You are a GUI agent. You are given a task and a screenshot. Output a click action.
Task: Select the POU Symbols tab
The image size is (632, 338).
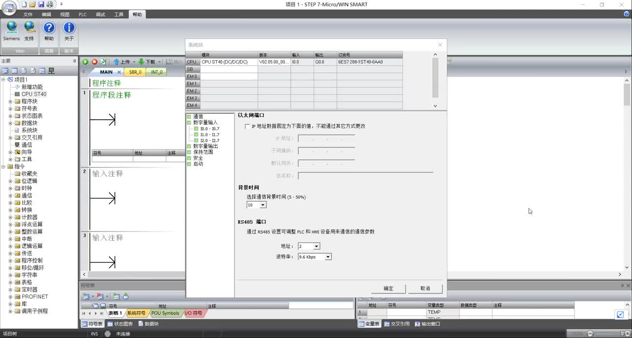(x=165, y=313)
